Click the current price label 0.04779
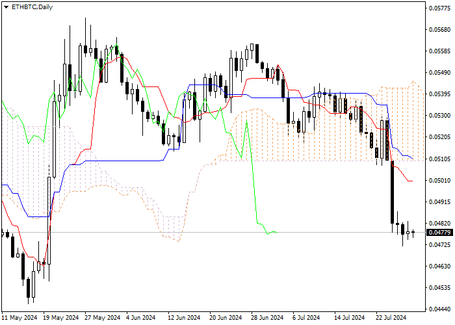Image resolution: width=455 pixels, height=325 pixels. point(439,233)
